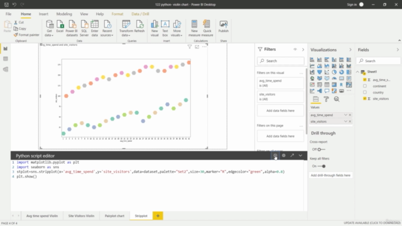The width and height of the screenshot is (402, 226).
Task: Open the Format ribbon tab
Action: (117, 14)
